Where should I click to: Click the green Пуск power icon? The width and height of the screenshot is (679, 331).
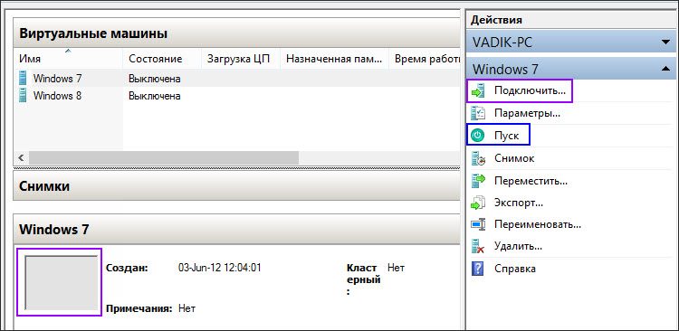pos(478,136)
